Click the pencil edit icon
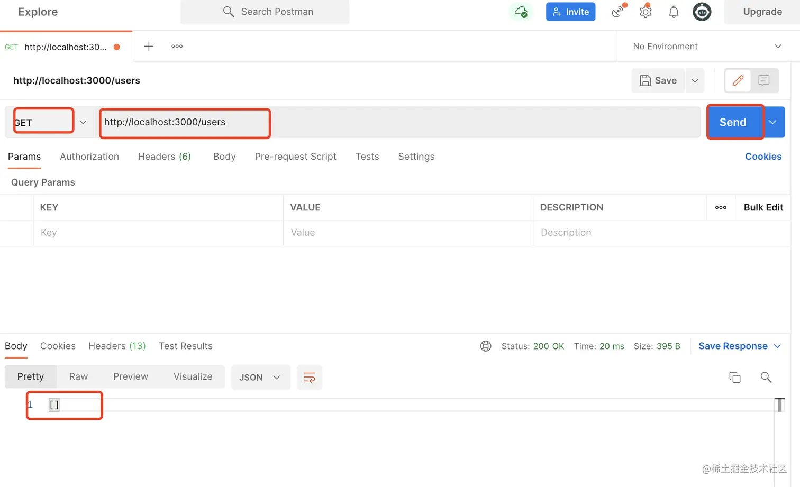800x487 pixels. pyautogui.click(x=738, y=80)
